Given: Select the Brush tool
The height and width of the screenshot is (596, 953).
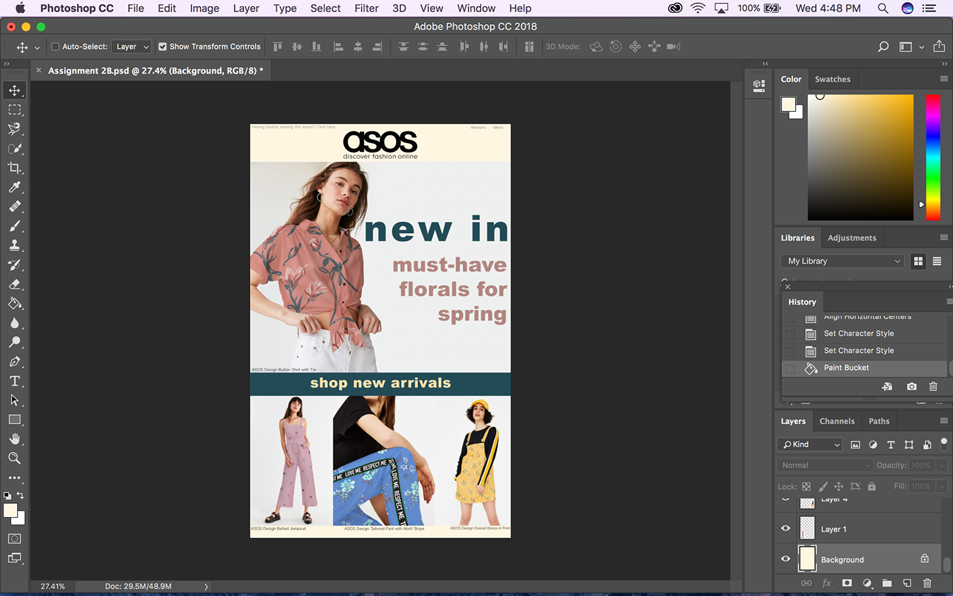Looking at the screenshot, I should [x=14, y=225].
